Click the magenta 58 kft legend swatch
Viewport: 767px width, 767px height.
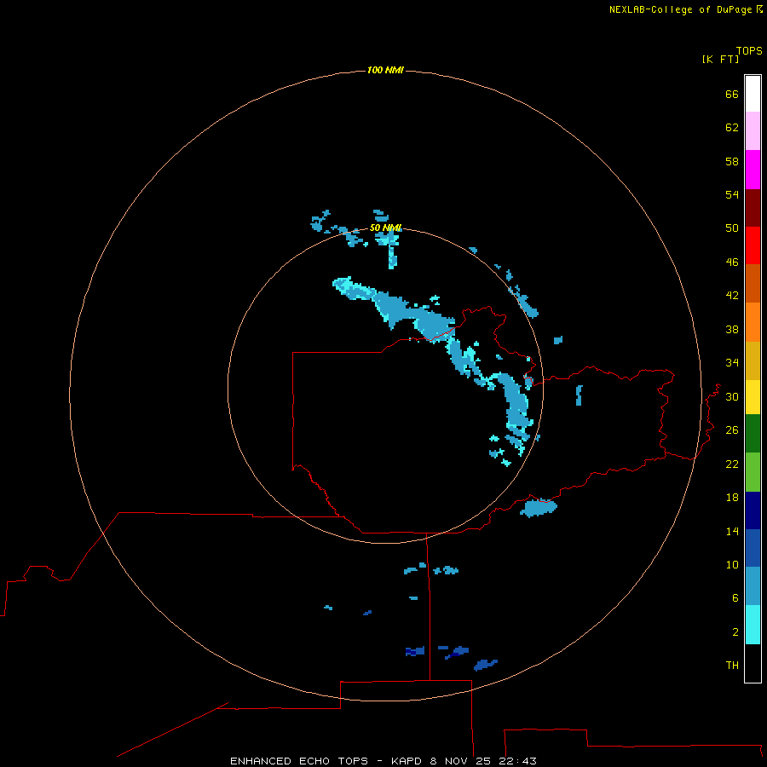point(753,170)
